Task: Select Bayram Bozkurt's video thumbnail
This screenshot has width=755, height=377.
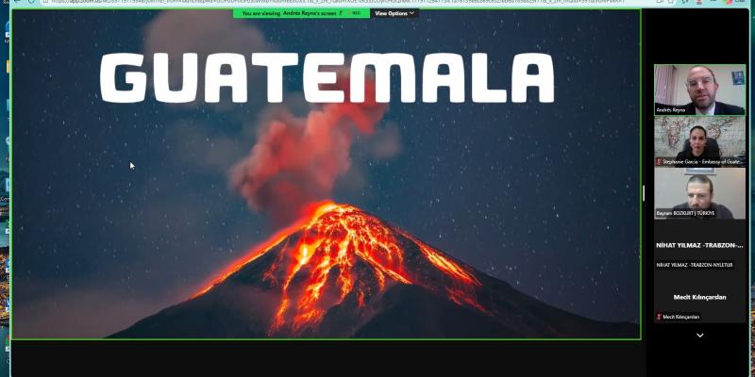Action: (x=699, y=193)
